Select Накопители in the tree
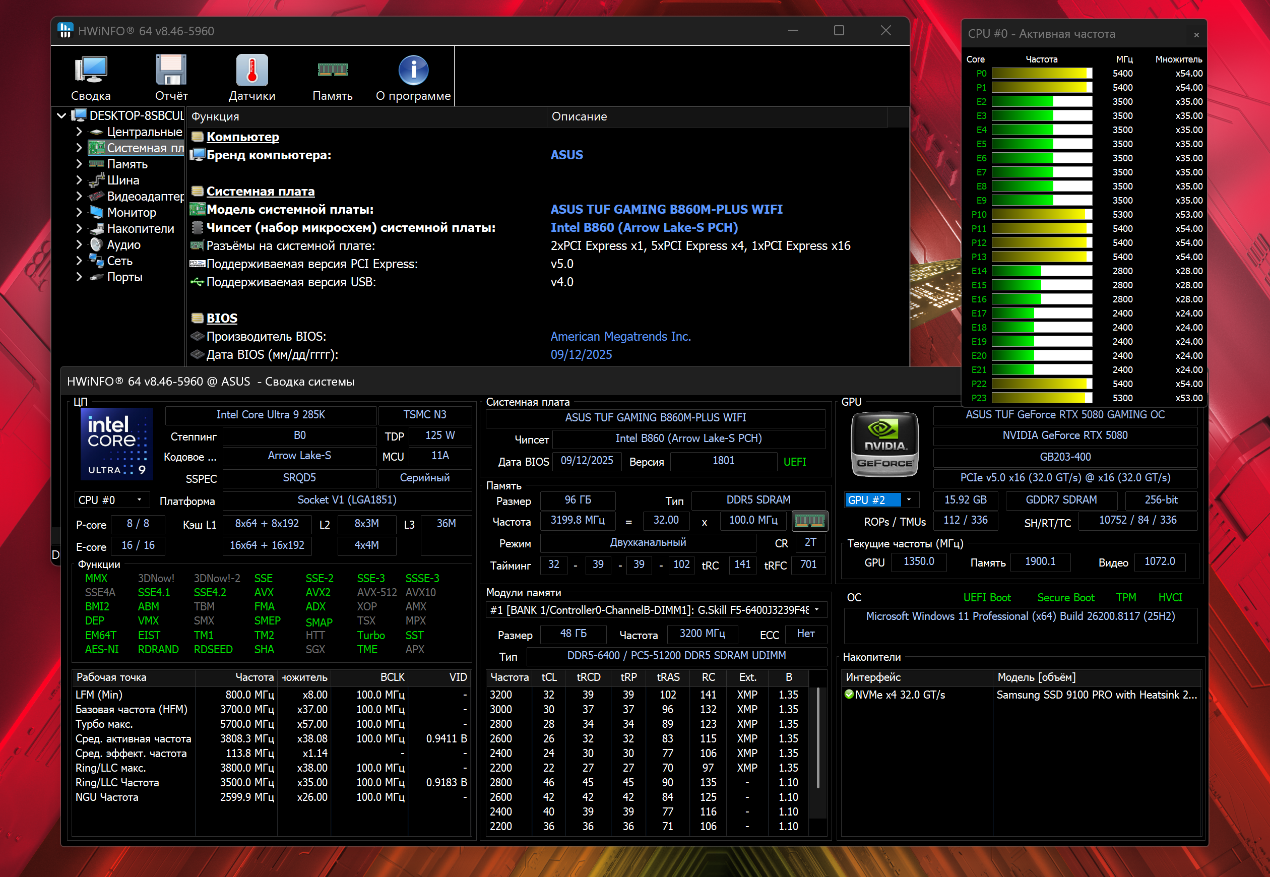This screenshot has width=1270, height=877. [x=140, y=229]
